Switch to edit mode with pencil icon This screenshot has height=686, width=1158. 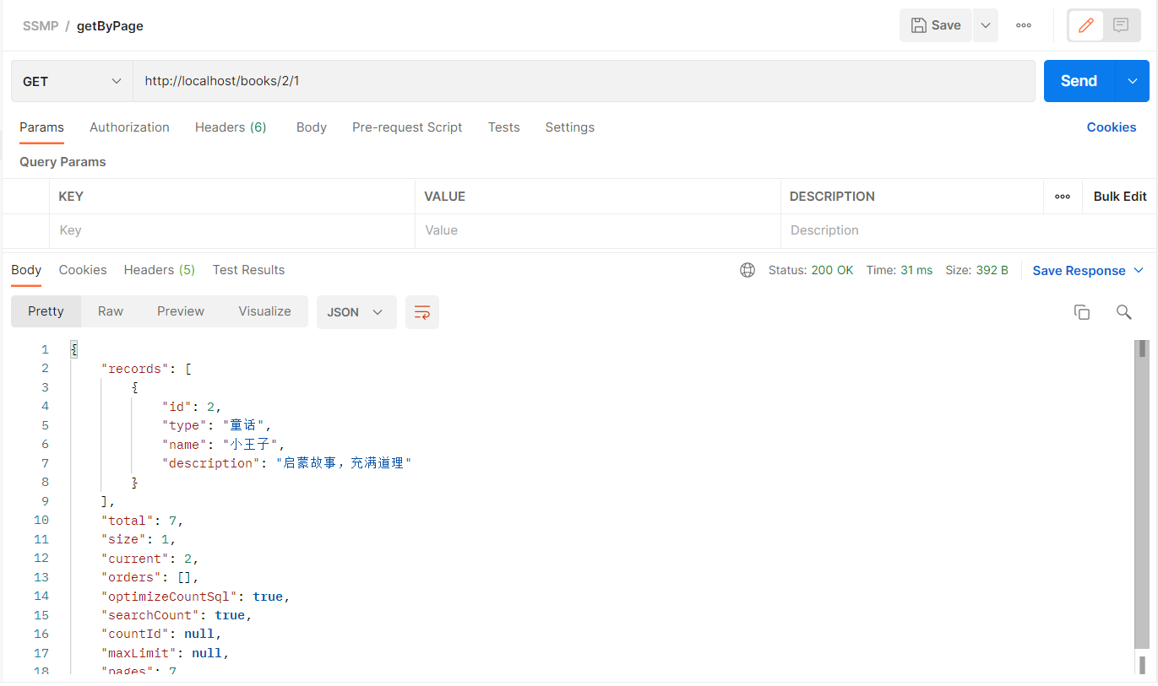1086,25
